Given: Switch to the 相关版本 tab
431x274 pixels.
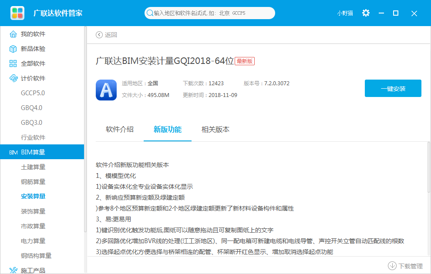Looking at the screenshot, I should point(215,130).
